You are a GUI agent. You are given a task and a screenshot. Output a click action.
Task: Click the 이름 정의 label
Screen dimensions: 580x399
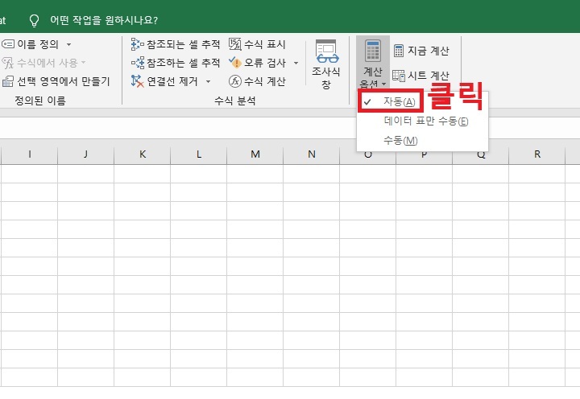[38, 44]
